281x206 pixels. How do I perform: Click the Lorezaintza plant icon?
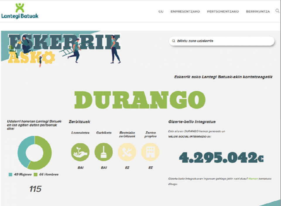click(80, 152)
